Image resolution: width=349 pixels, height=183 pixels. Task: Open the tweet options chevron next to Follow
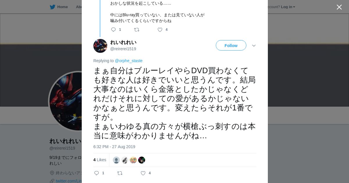tap(254, 46)
